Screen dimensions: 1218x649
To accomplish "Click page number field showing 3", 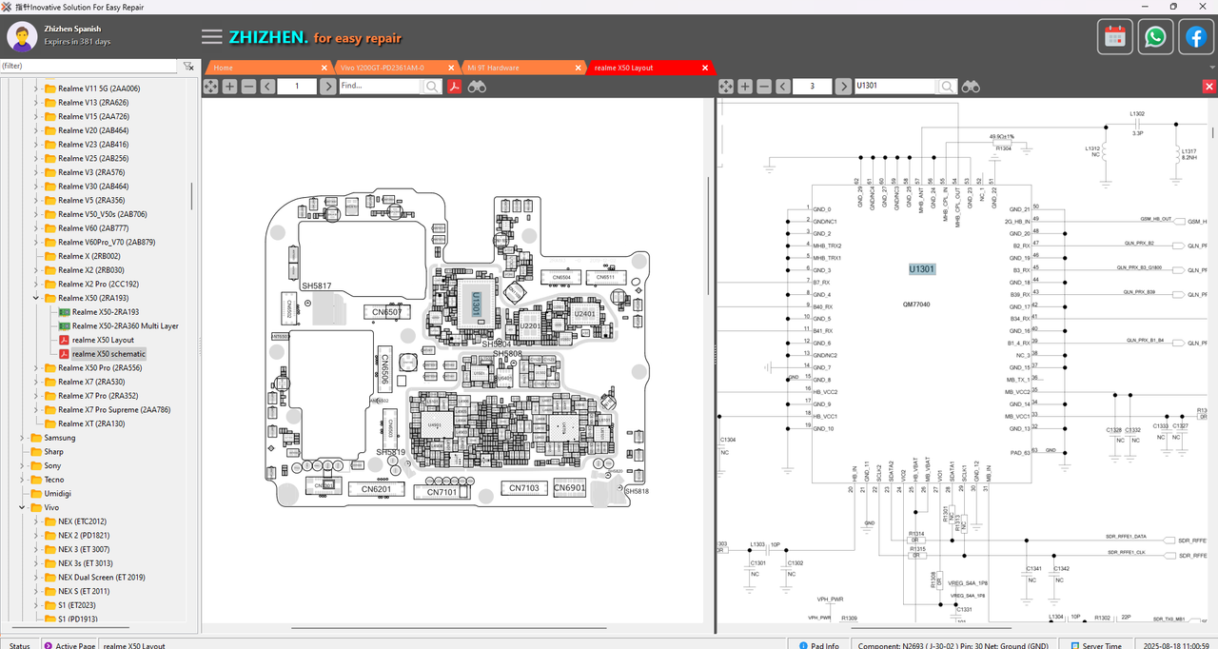I will 814,87.
